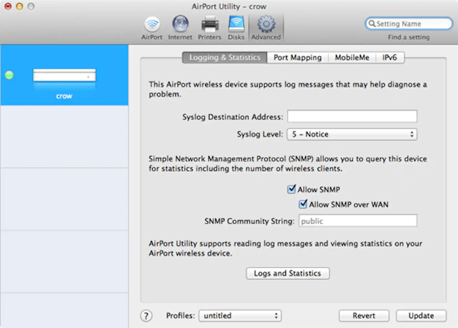Viewport: 458px width, 328px height.
Task: Open the Syslog Level dropdown
Action: point(351,134)
